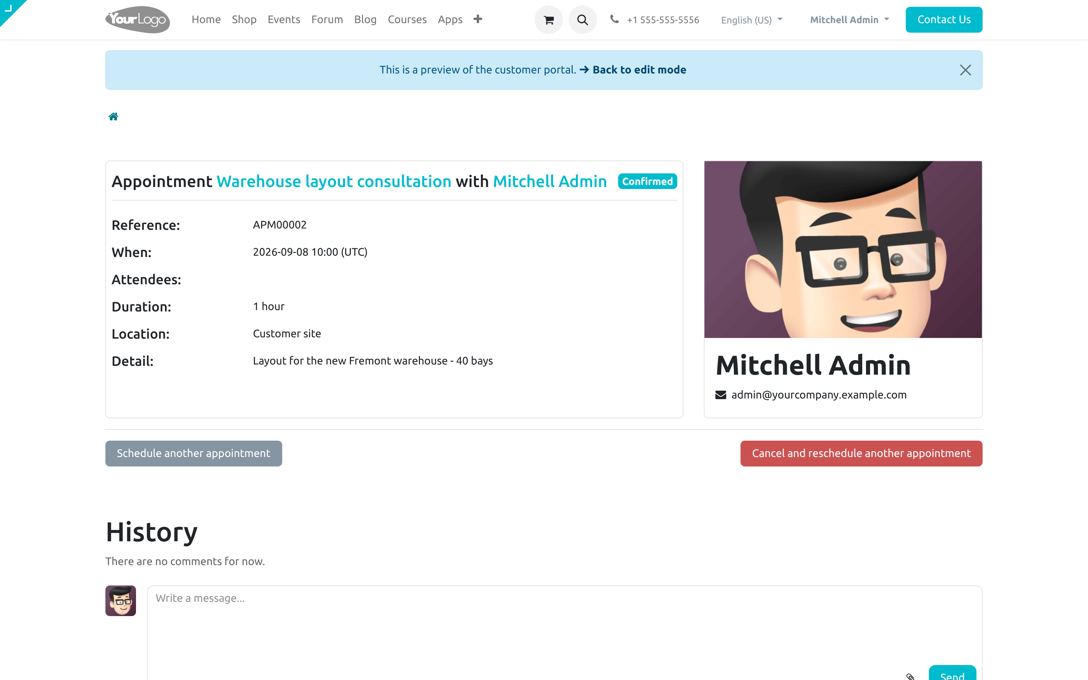Click the envelope email icon
This screenshot has width=1088, height=680.
(721, 395)
